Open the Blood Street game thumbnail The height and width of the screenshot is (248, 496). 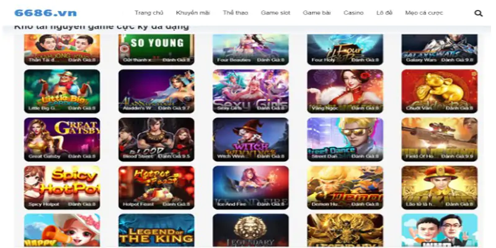tap(156, 139)
